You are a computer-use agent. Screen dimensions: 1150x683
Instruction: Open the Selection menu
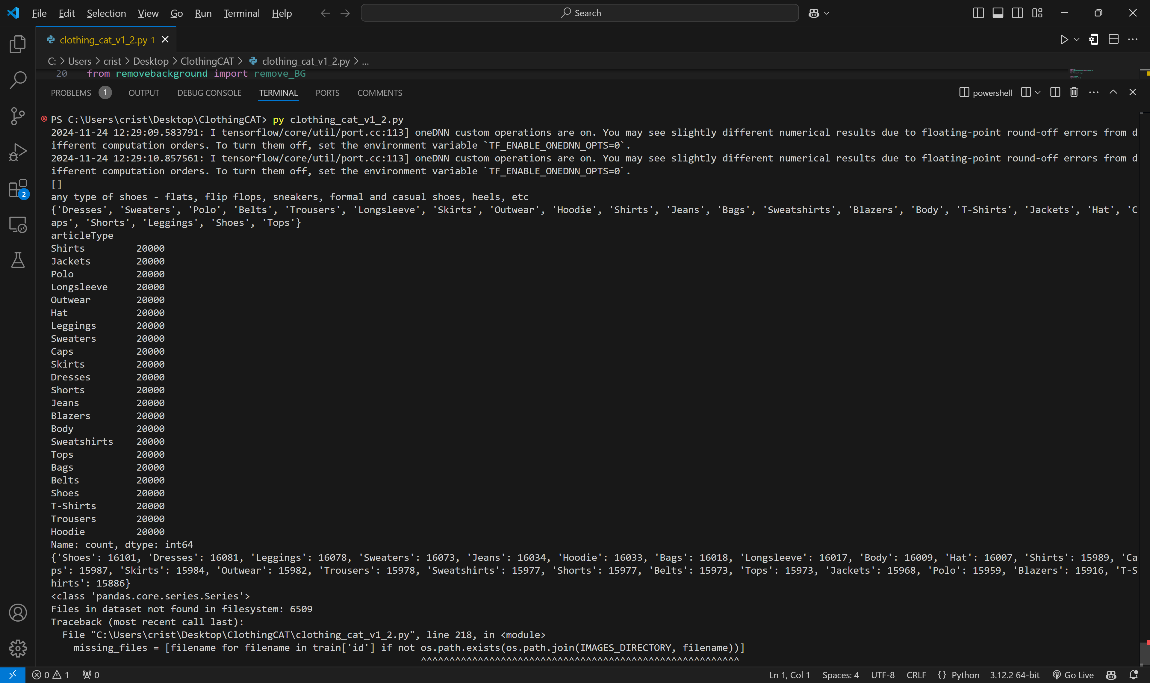pos(106,13)
